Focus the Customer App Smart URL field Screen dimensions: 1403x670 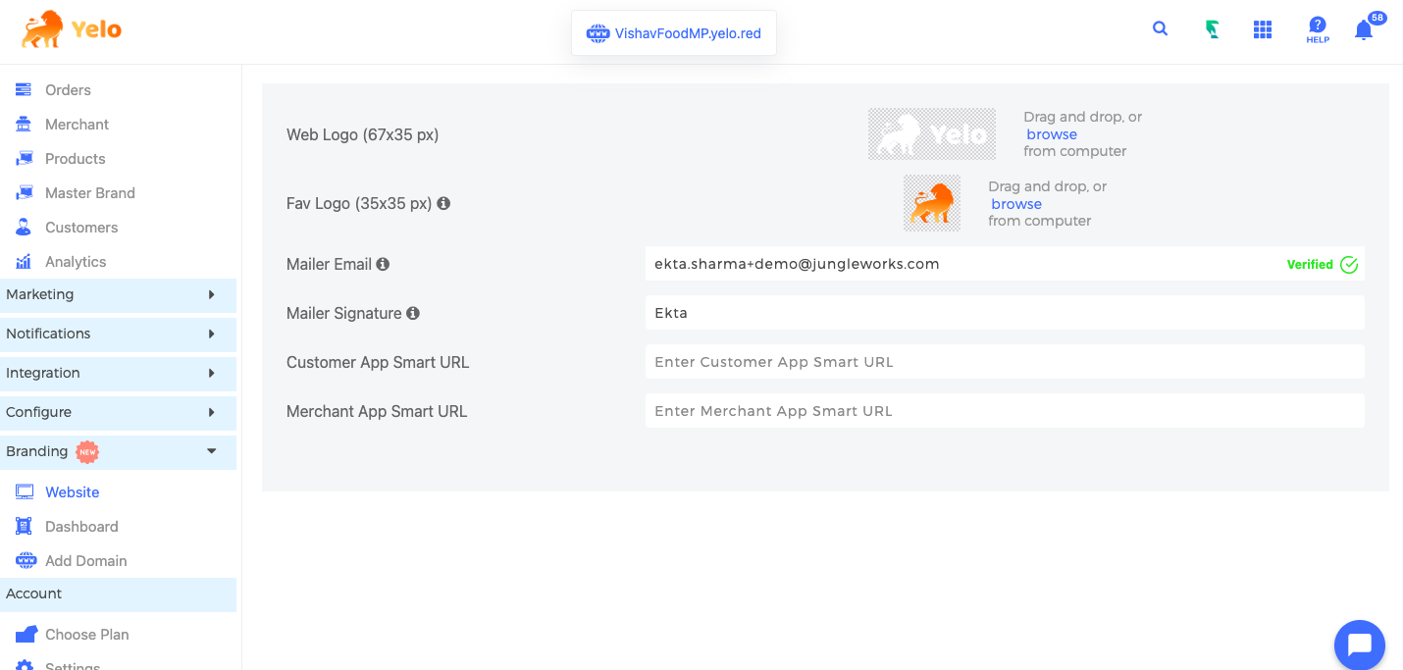[1005, 362]
